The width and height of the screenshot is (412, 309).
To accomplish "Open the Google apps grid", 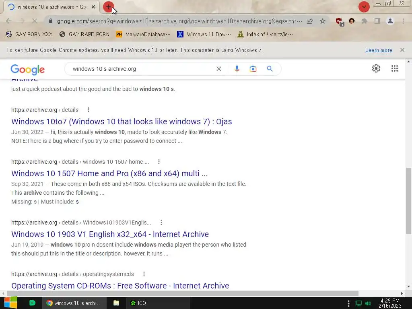I will click(x=394, y=68).
